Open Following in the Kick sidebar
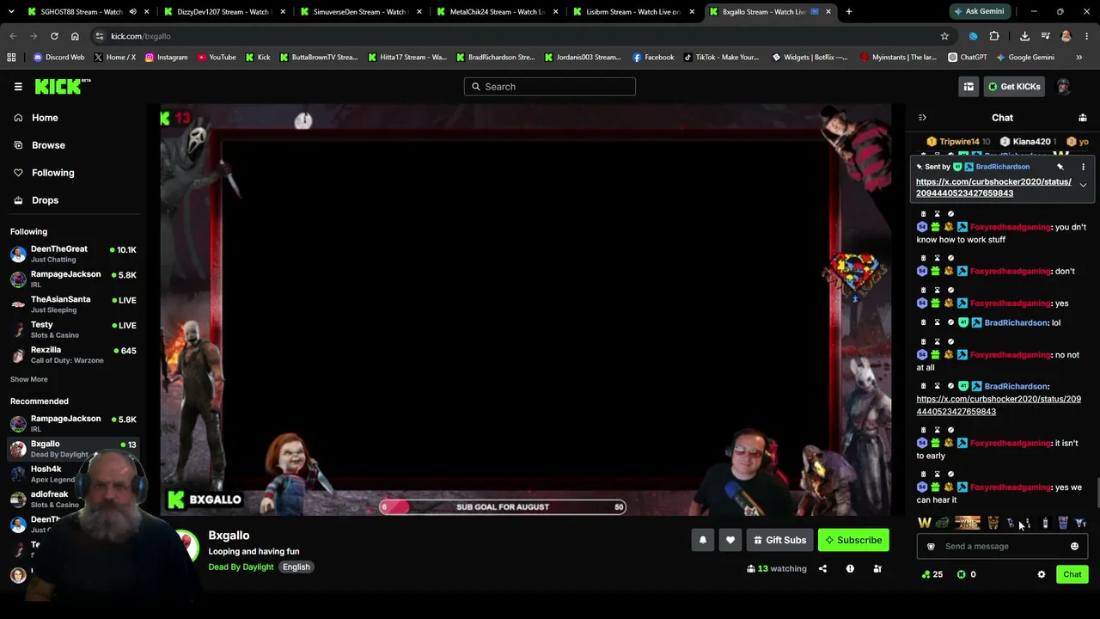1100x619 pixels. (52, 173)
